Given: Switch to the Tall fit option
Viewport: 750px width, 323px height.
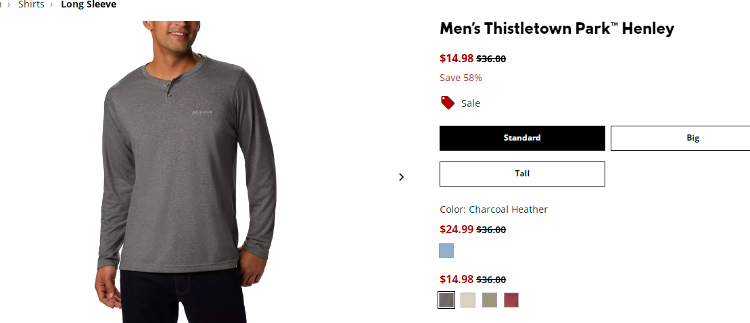Looking at the screenshot, I should 522,174.
